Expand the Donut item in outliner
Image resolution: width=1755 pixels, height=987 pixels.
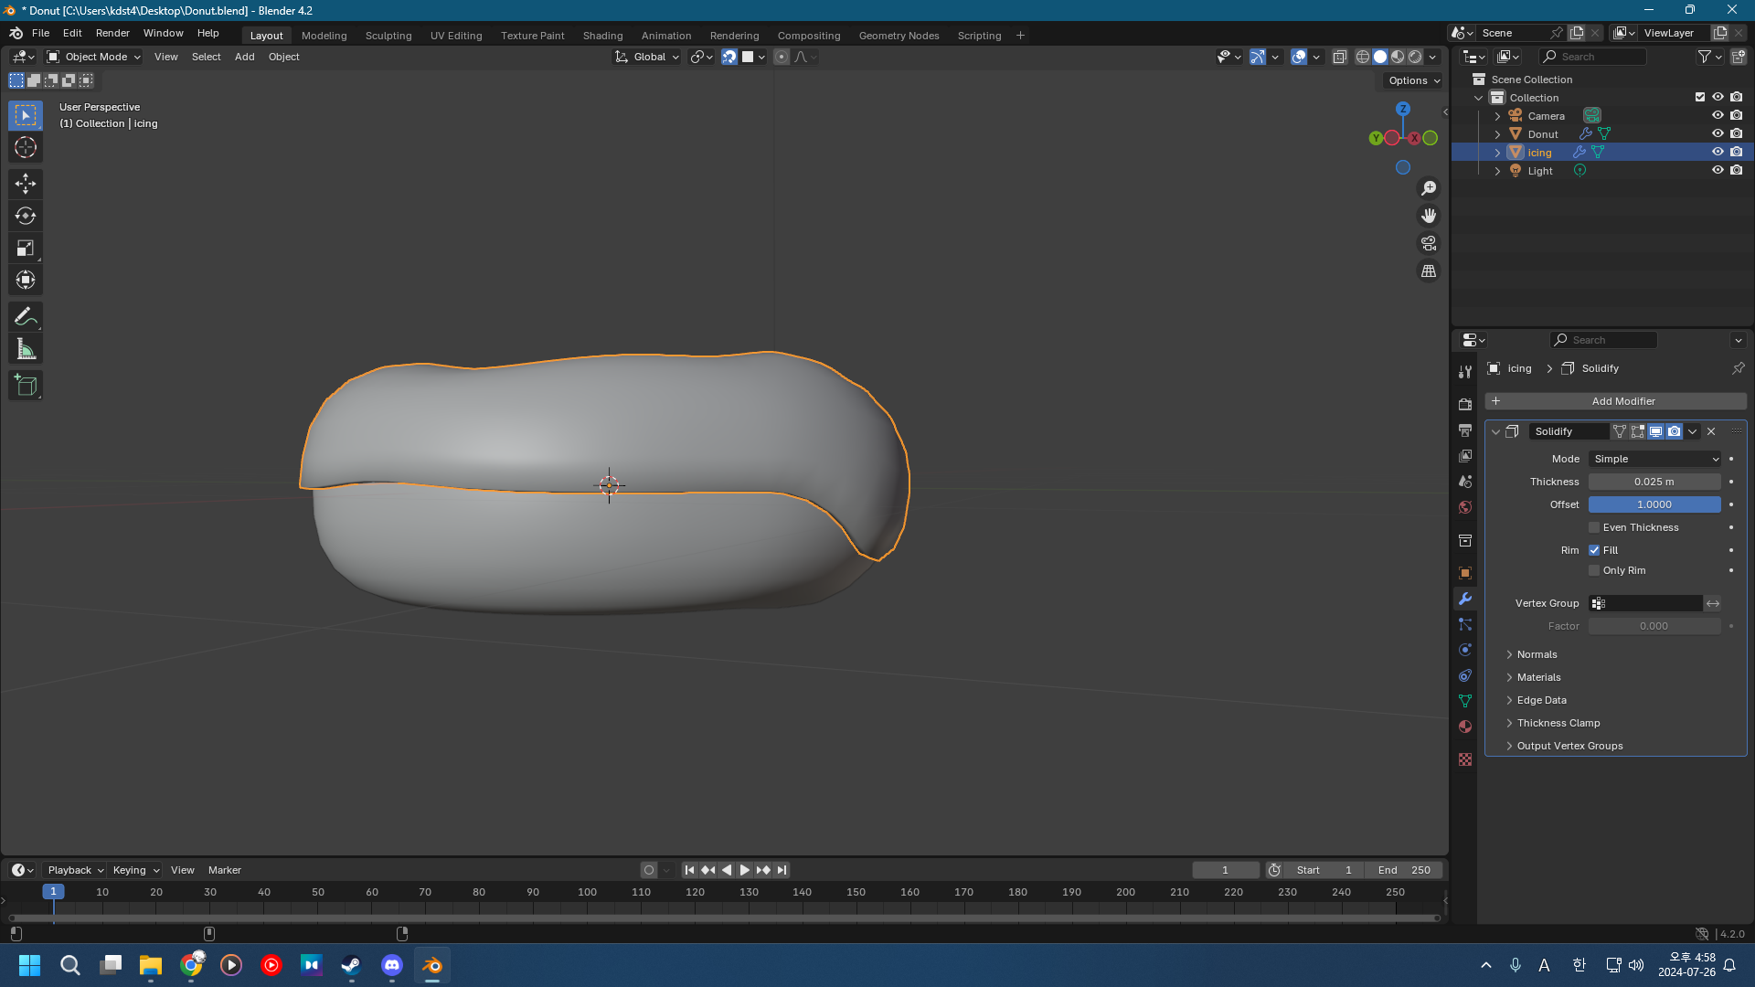(x=1497, y=134)
